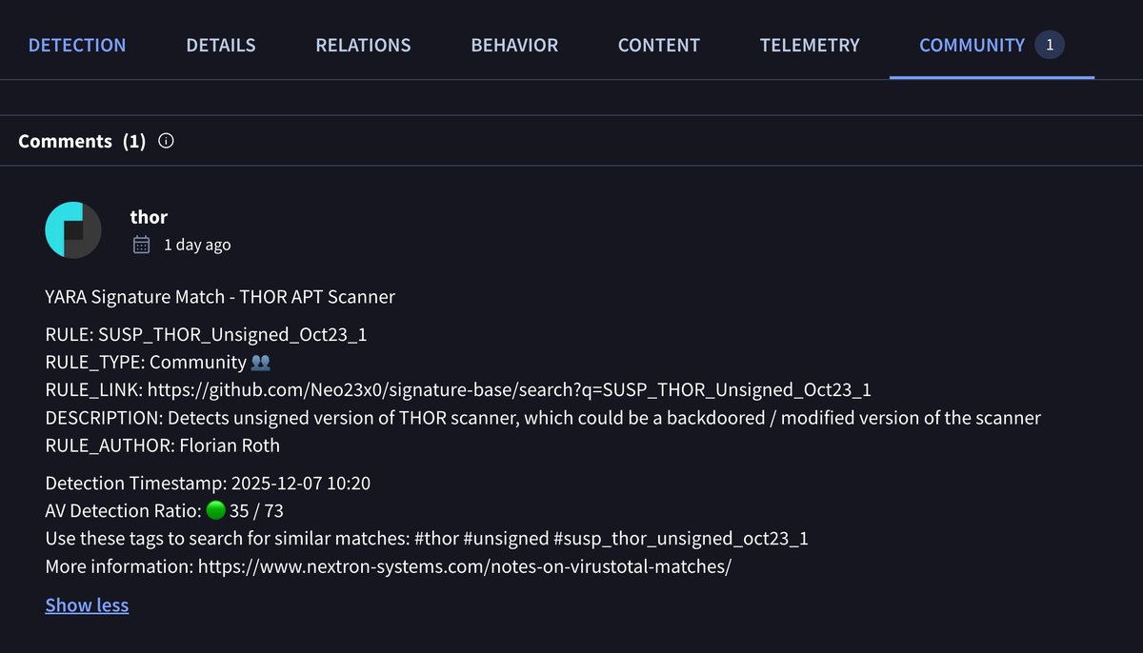Collapse comment with Show less
The width and height of the screenshot is (1143, 653).
pos(87,605)
